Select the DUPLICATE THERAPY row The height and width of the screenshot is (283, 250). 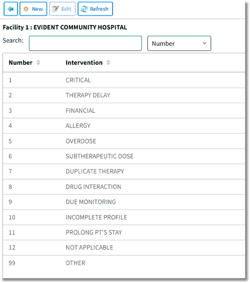[124, 171]
